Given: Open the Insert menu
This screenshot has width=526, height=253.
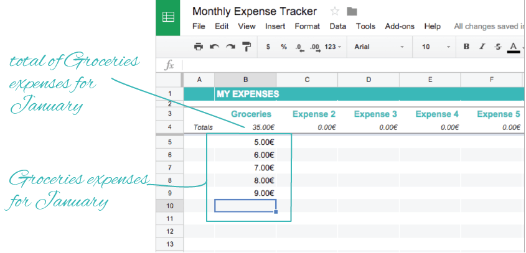Looking at the screenshot, I should point(275,27).
